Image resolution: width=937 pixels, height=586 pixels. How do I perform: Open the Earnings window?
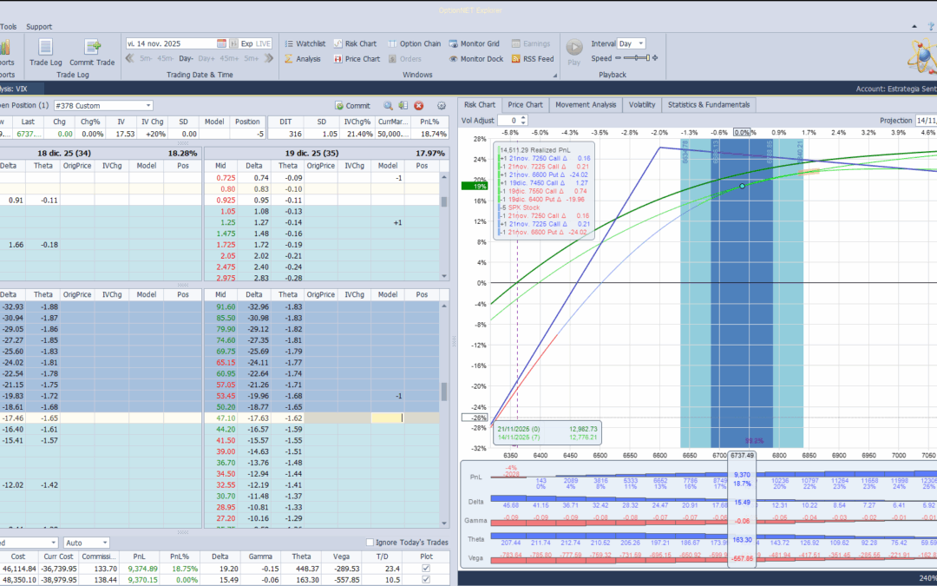(531, 43)
